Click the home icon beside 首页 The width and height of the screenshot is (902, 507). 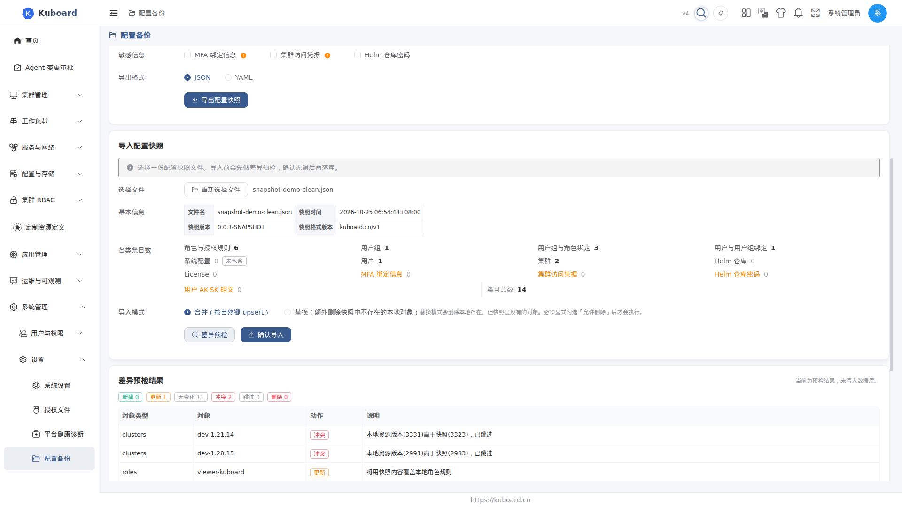click(x=17, y=40)
